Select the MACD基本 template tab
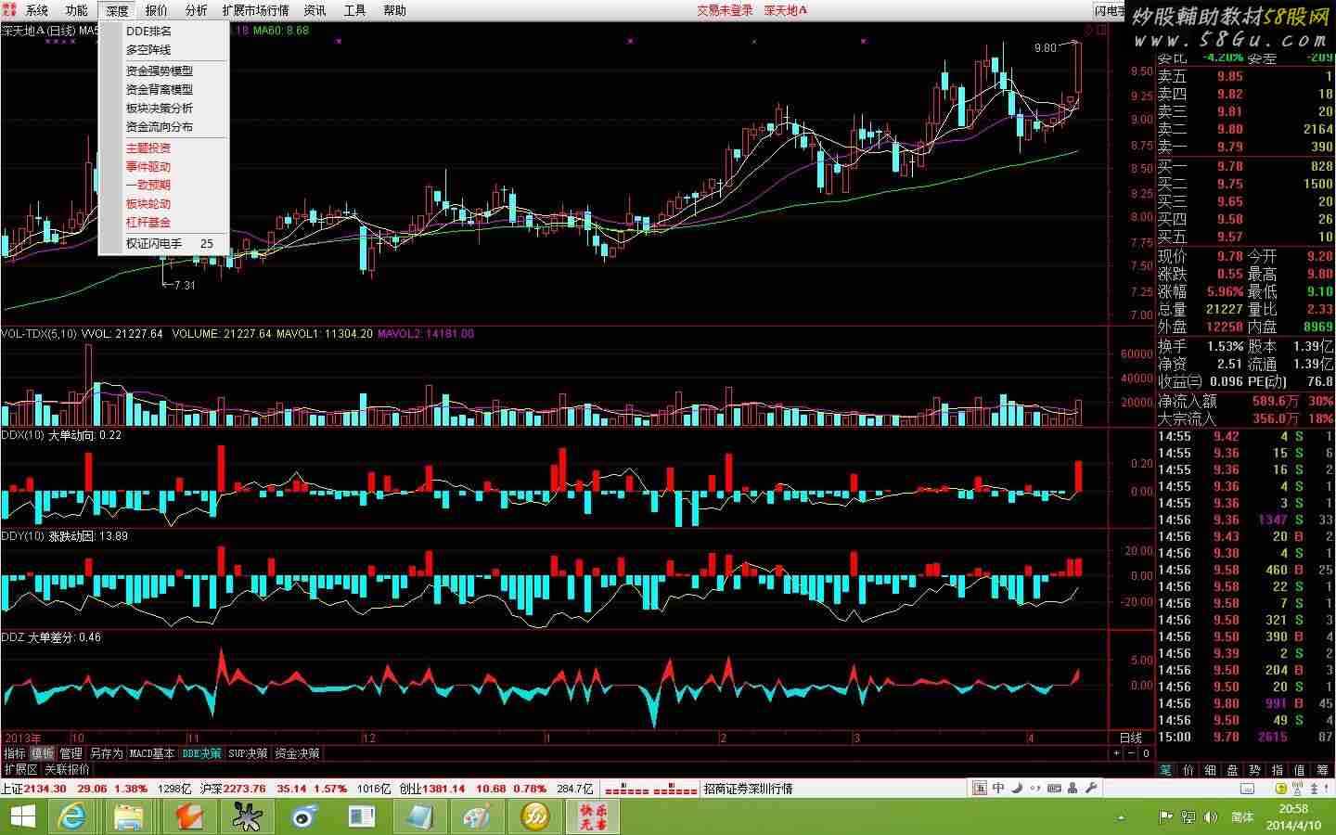The height and width of the screenshot is (835, 1336). click(152, 753)
